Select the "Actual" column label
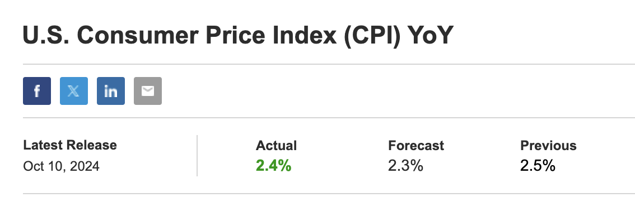 click(276, 146)
